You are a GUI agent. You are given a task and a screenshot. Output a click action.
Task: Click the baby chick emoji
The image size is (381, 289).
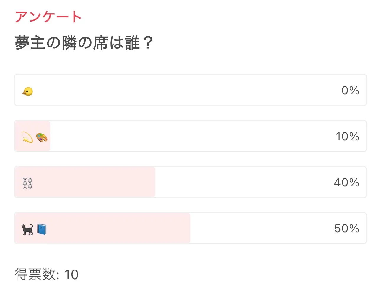[x=27, y=91]
